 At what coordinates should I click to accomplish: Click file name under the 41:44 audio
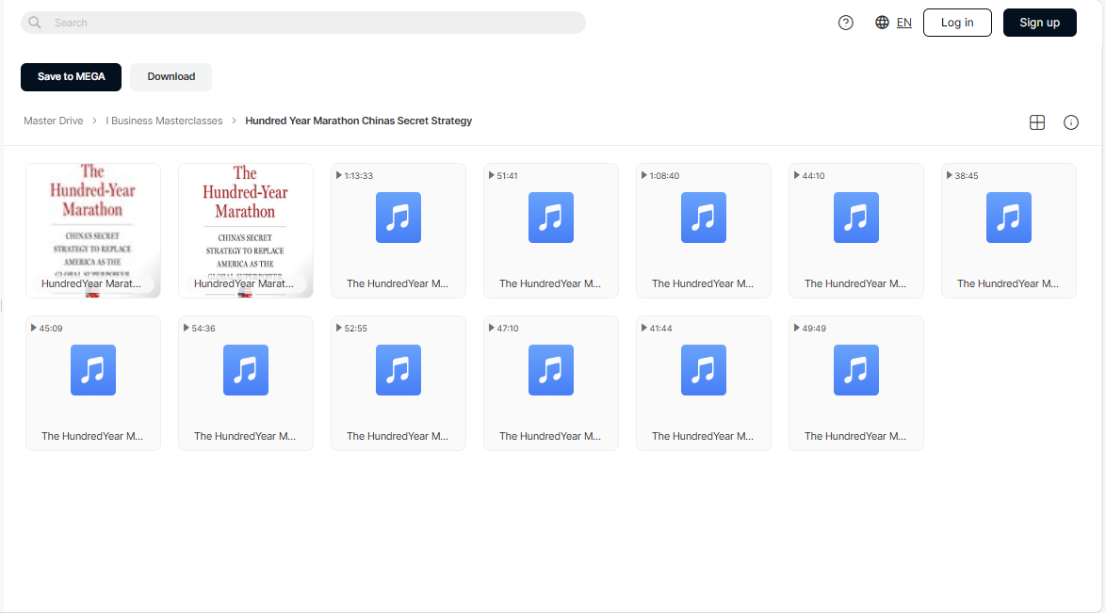[x=703, y=436]
